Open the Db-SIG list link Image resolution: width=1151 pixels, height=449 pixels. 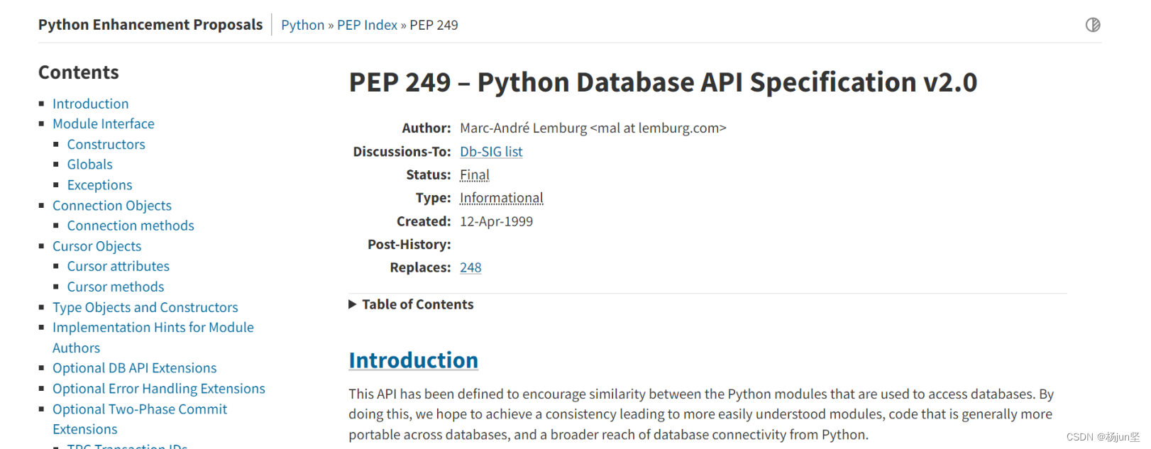[x=491, y=152]
